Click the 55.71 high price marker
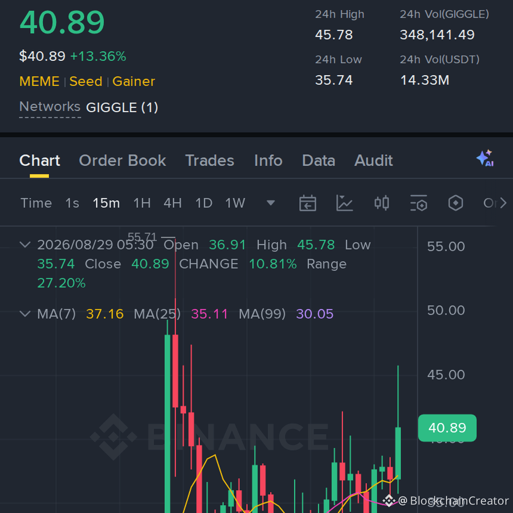513x513 pixels. 142,237
